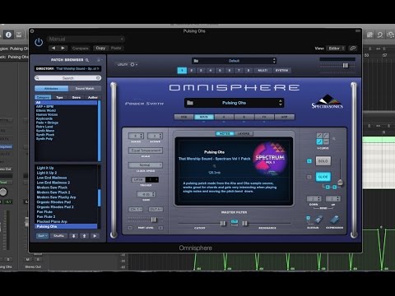Click the Compare button

[x=81, y=49]
